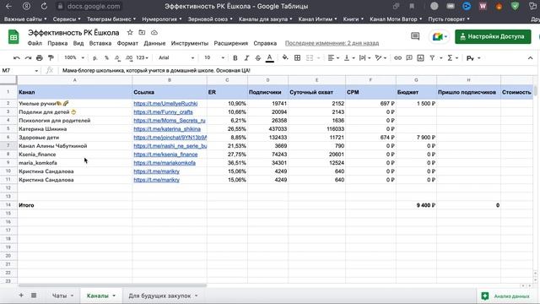
Task: Open fill color picker
Action: coord(285,58)
